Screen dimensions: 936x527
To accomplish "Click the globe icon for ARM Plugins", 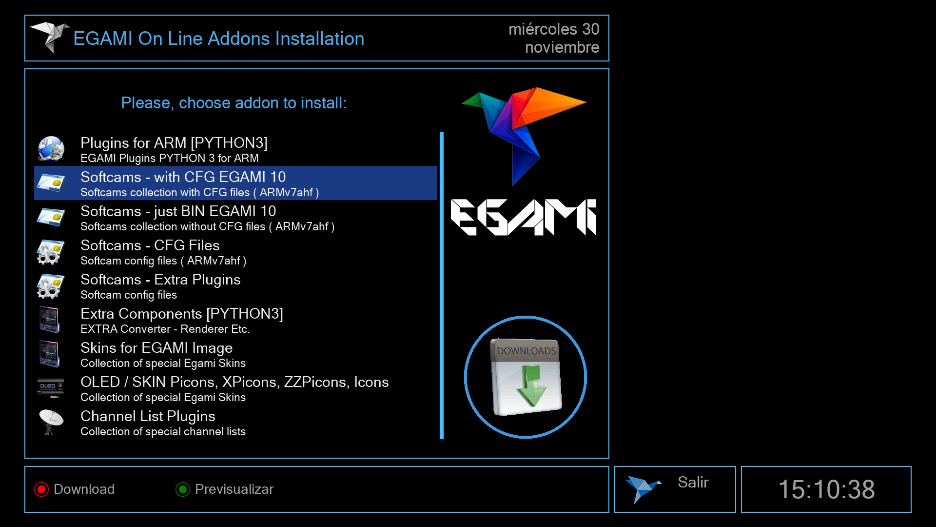I will pos(51,149).
